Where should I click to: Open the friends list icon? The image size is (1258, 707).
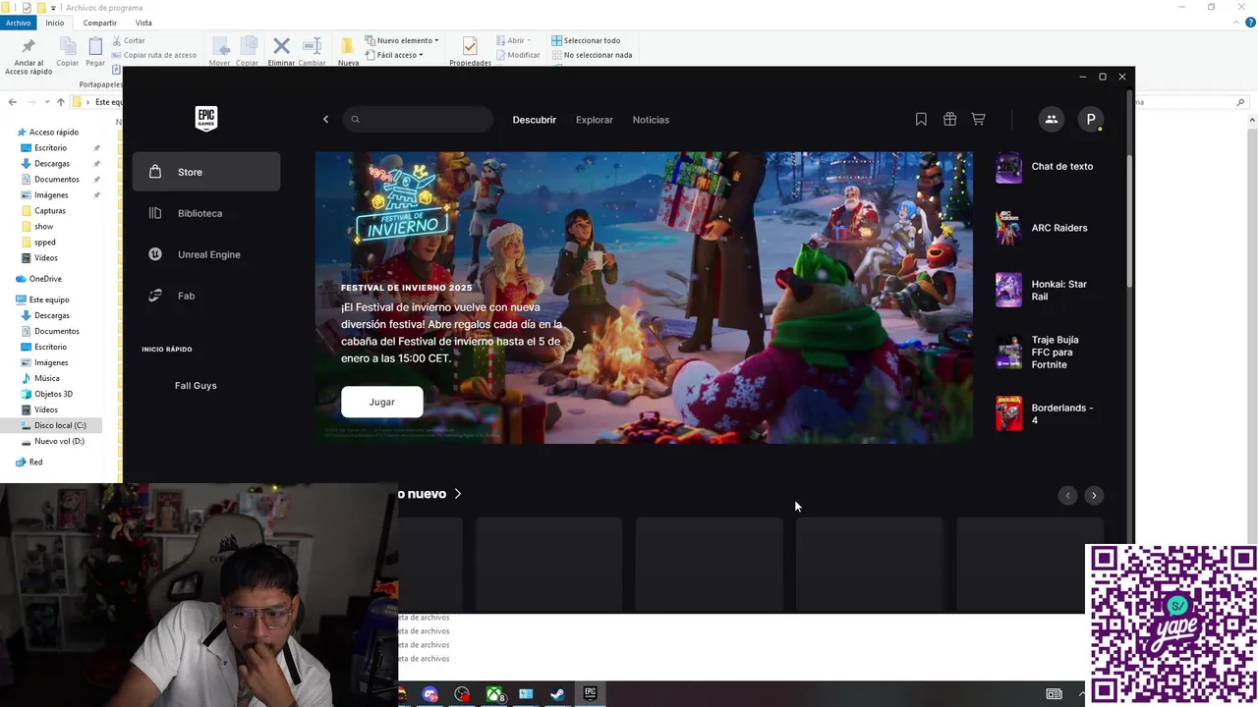pos(1051,119)
